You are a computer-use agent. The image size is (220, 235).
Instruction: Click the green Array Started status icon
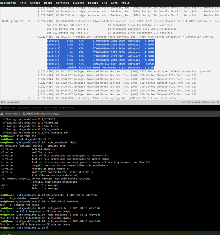coord(2,102)
